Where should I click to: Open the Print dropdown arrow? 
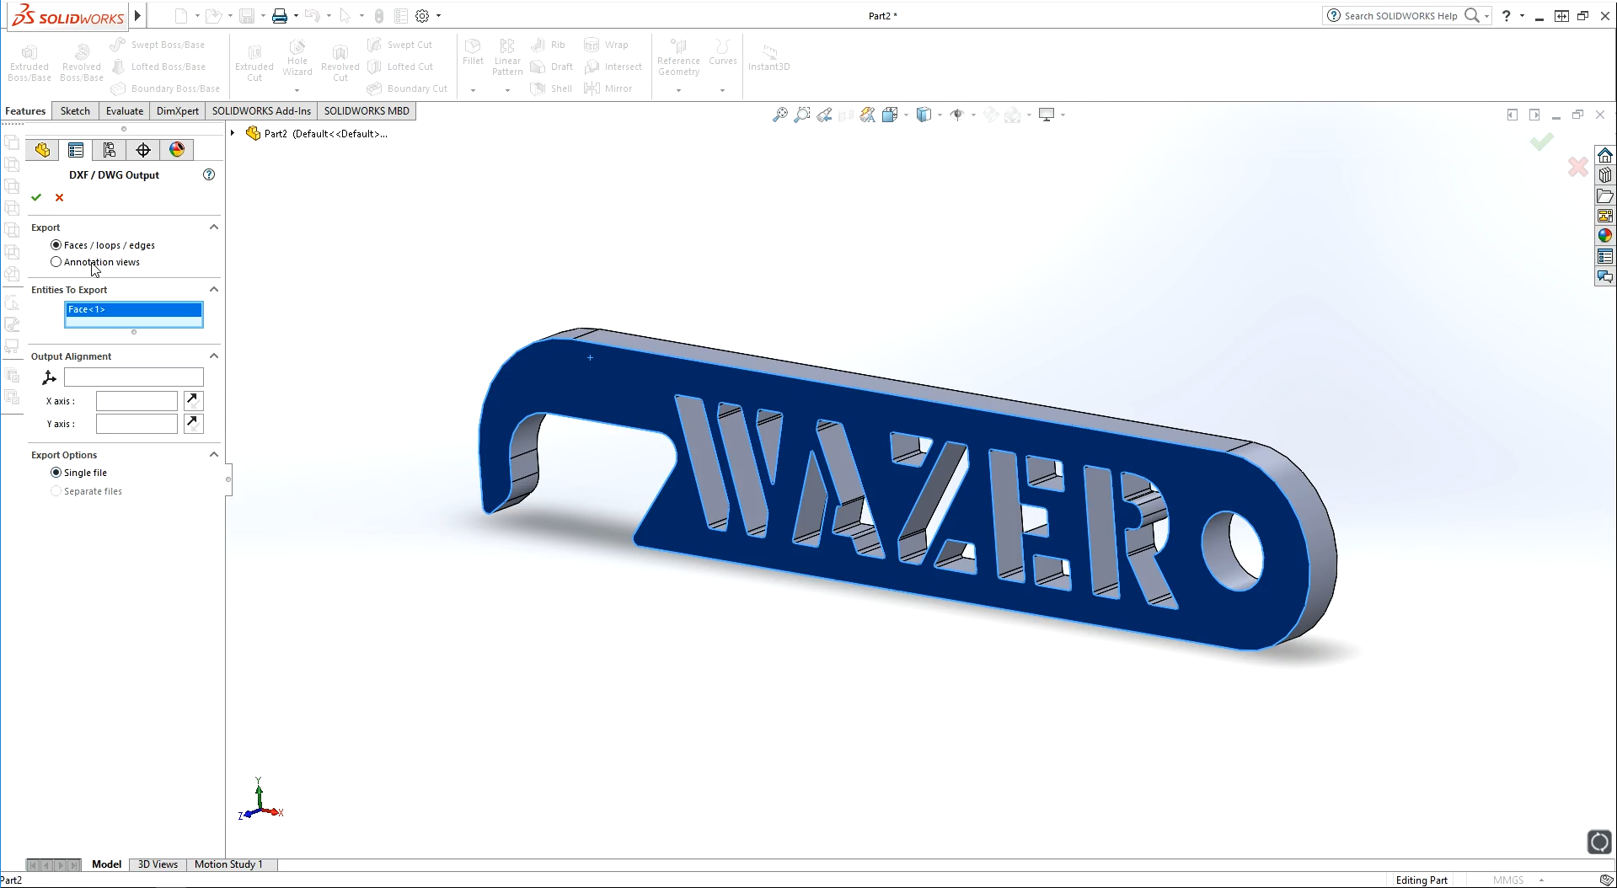[296, 16]
